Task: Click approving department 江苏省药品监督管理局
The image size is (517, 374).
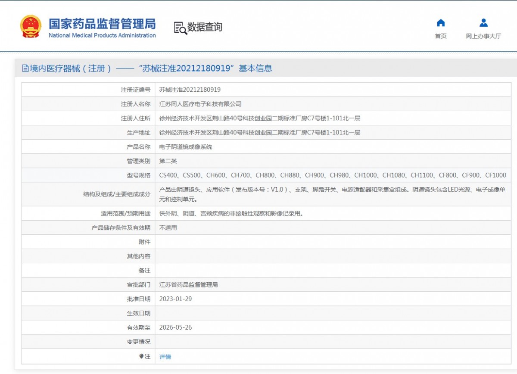Action: click(x=188, y=285)
